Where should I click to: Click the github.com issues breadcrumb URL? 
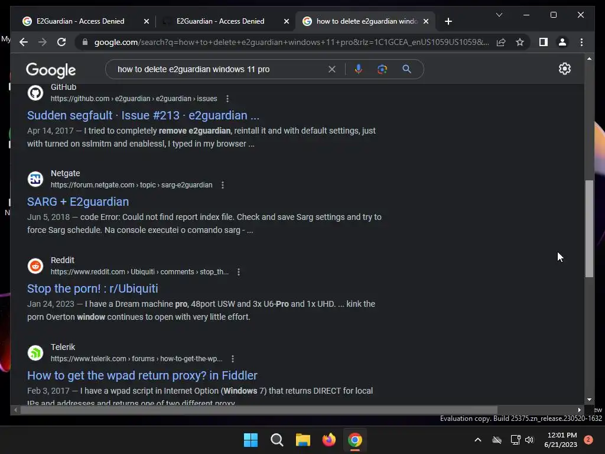pyautogui.click(x=134, y=99)
